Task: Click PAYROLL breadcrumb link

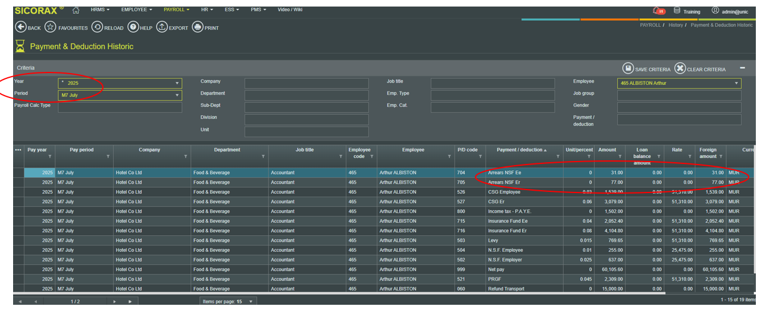Action: (650, 26)
